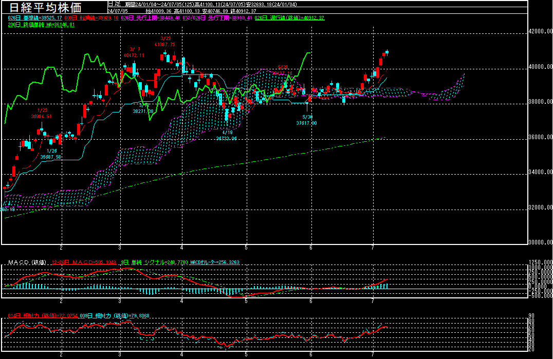Click the 4/19 low price annotation
553x359 pixels.
[227, 136]
